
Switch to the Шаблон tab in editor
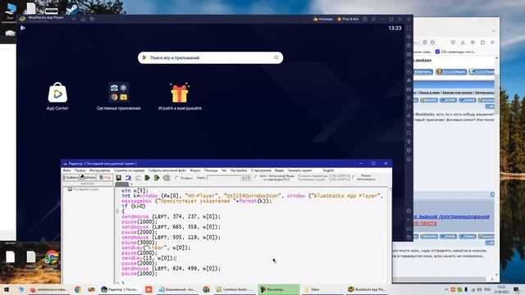[x=88, y=178]
